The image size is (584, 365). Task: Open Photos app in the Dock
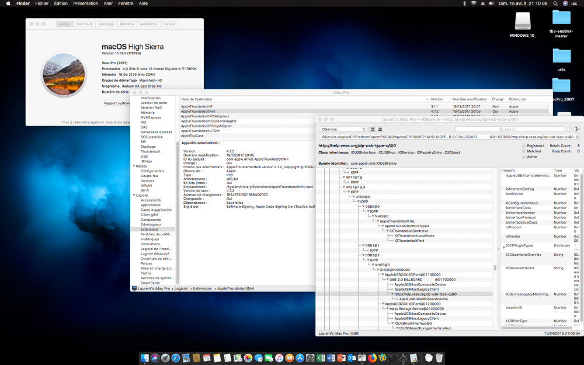[x=248, y=359]
